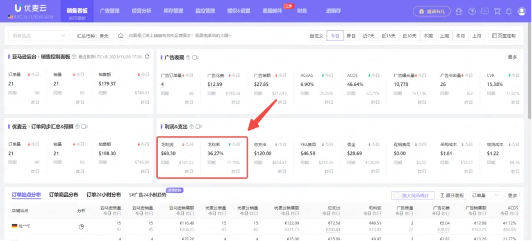Click the 毛利润 $68.30 value
This screenshot has width=532, height=241.
point(169,153)
